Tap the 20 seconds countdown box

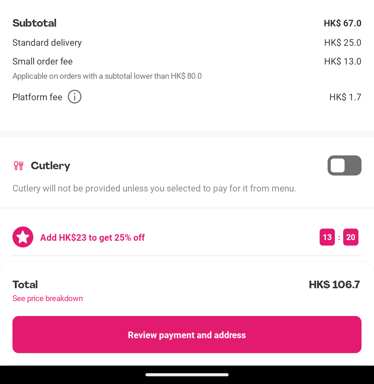[x=351, y=237]
